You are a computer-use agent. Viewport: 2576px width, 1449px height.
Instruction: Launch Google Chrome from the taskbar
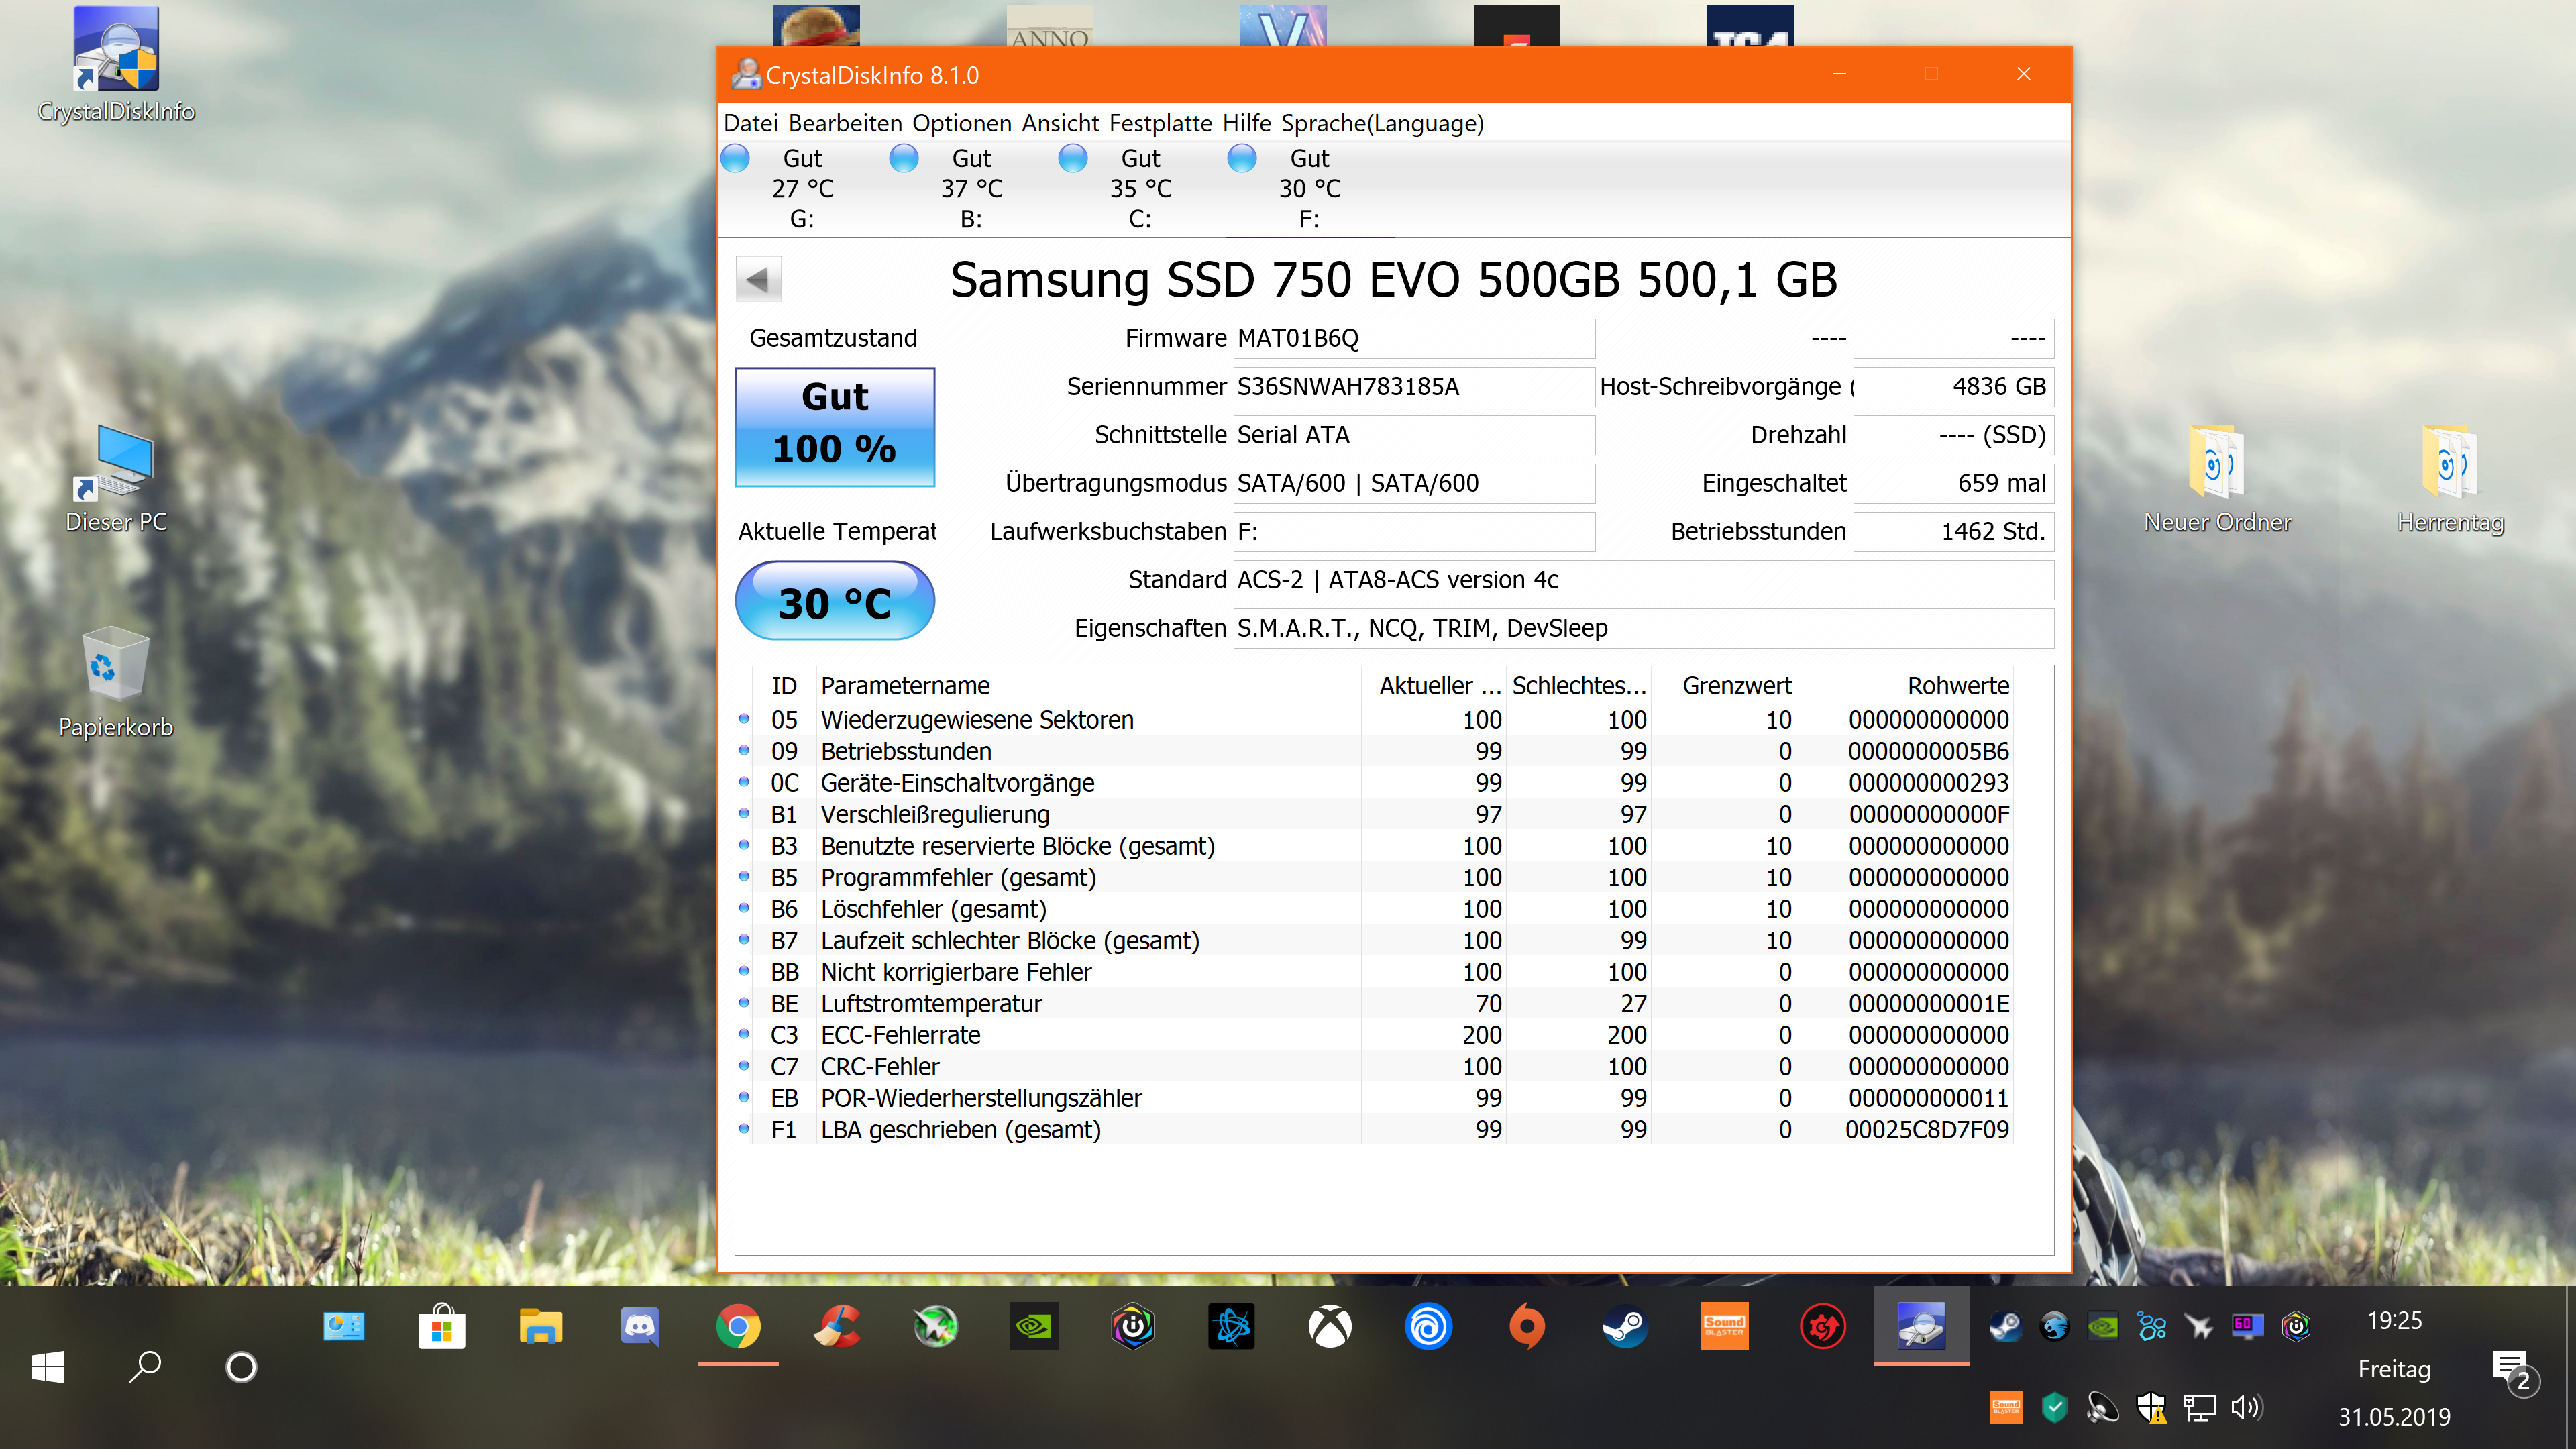click(738, 1327)
